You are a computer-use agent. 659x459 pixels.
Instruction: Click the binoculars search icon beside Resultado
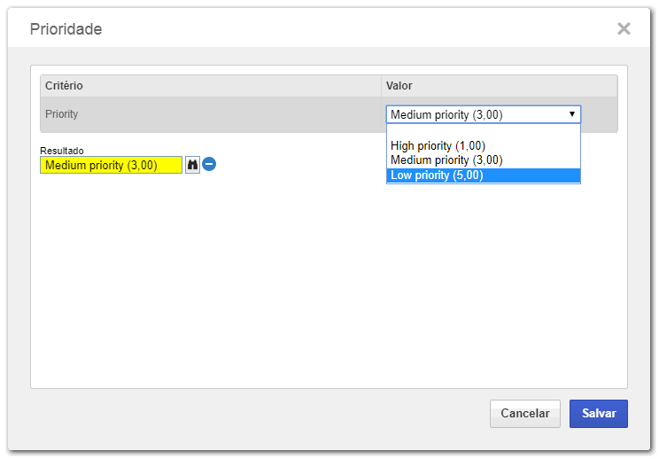[192, 164]
